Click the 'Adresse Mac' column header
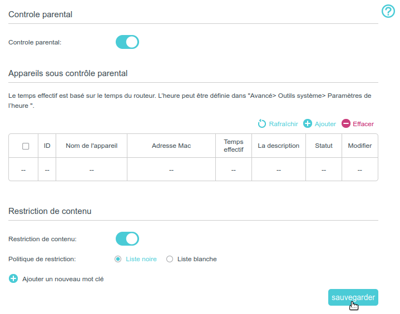 click(171, 146)
